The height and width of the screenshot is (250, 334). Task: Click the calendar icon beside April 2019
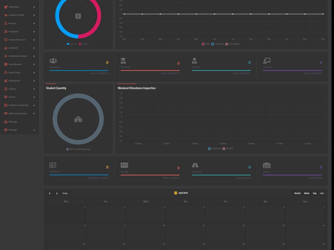pos(175,193)
